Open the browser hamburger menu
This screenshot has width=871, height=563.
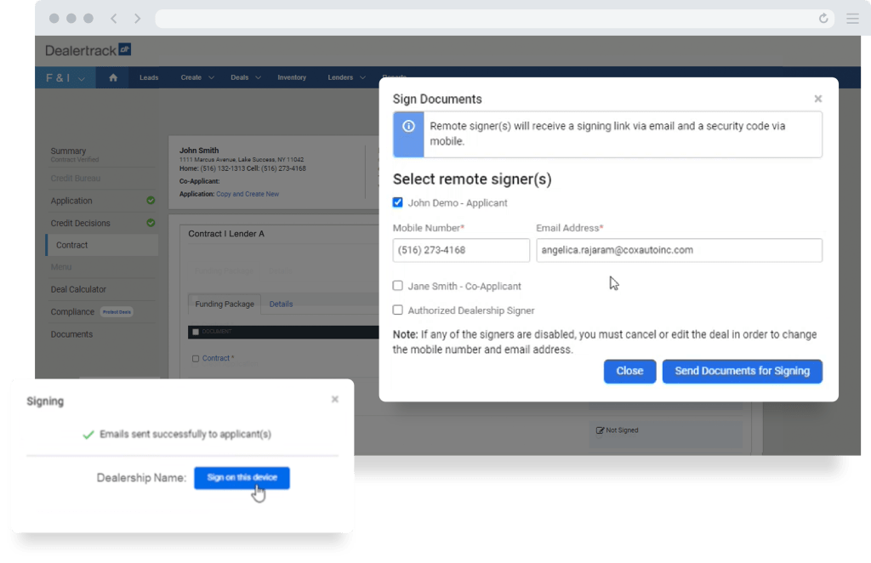point(852,19)
